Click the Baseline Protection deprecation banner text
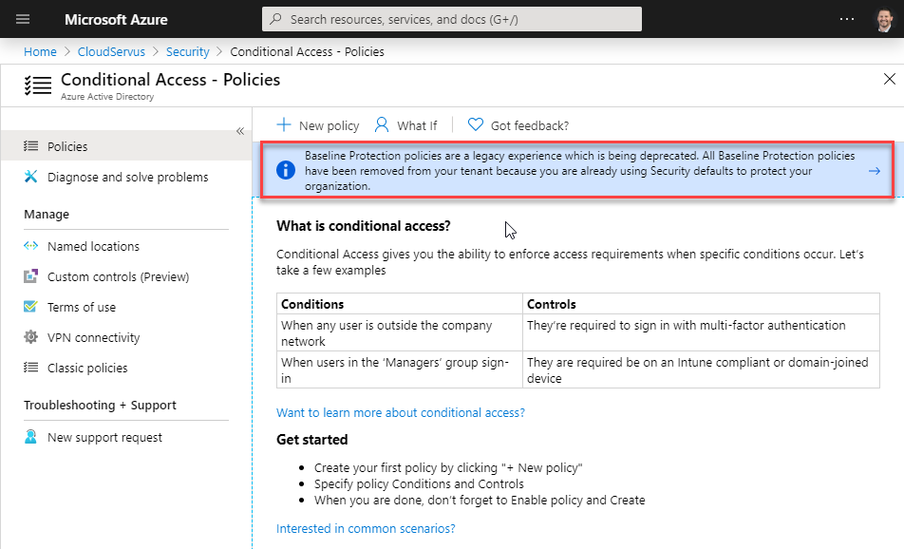This screenshot has height=549, width=904. coord(579,171)
